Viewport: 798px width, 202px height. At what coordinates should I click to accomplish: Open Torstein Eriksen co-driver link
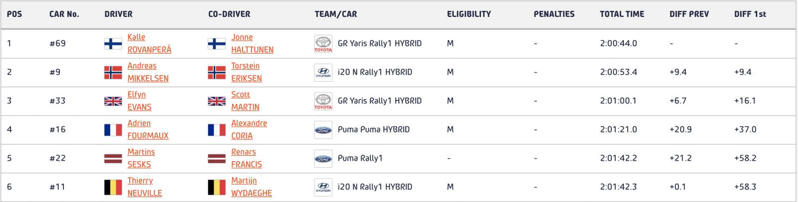click(x=246, y=72)
